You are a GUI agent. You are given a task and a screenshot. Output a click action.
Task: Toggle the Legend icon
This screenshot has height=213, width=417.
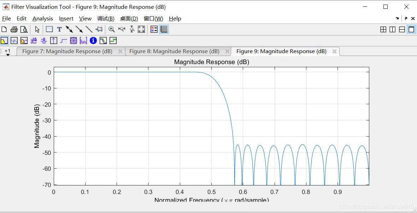(154, 29)
